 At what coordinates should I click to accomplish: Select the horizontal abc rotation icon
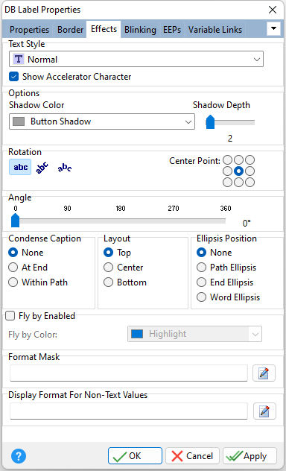click(20, 167)
